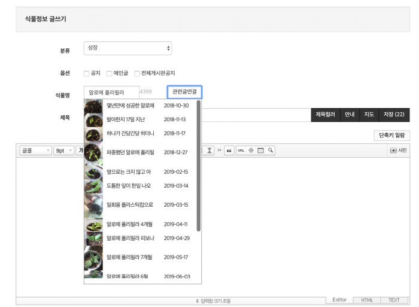Viewport: 419px width, 307px height.
Task: Click the magnifier search icon in toolbar
Action: pyautogui.click(x=271, y=151)
